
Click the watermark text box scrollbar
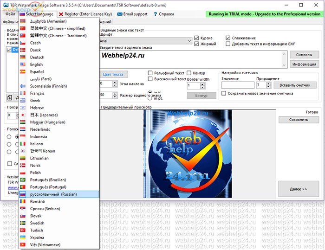point(284,59)
